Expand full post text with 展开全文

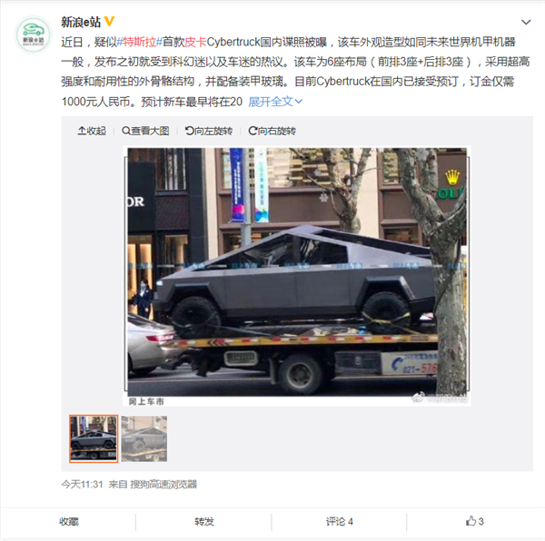tap(275, 102)
